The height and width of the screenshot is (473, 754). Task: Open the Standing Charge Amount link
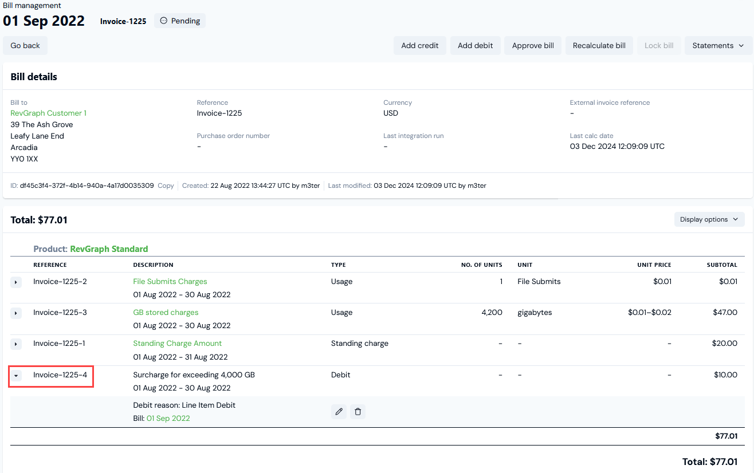tap(177, 344)
